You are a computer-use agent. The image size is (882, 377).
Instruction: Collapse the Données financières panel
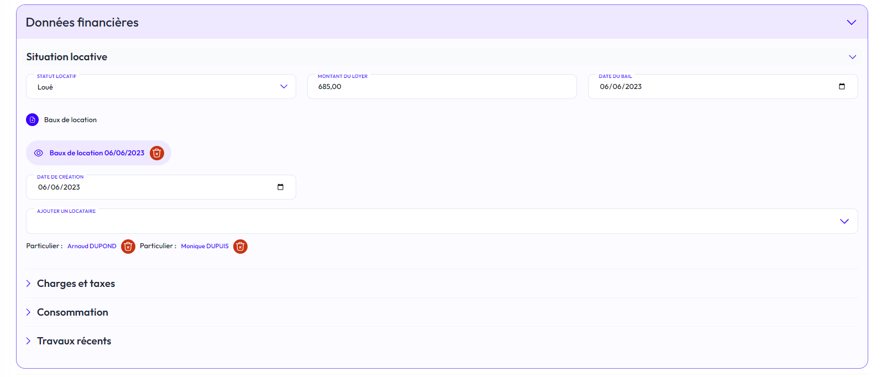coord(851,23)
